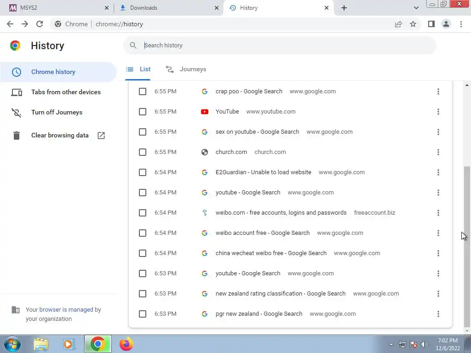Click the freeaccount.biz key favicon
471x353 pixels.
point(205,213)
